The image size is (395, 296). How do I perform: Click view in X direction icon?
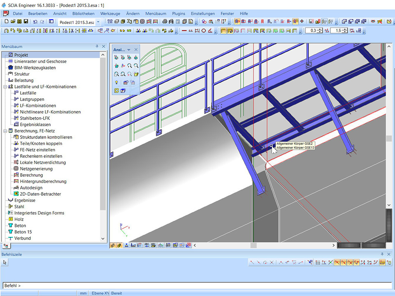(117, 58)
